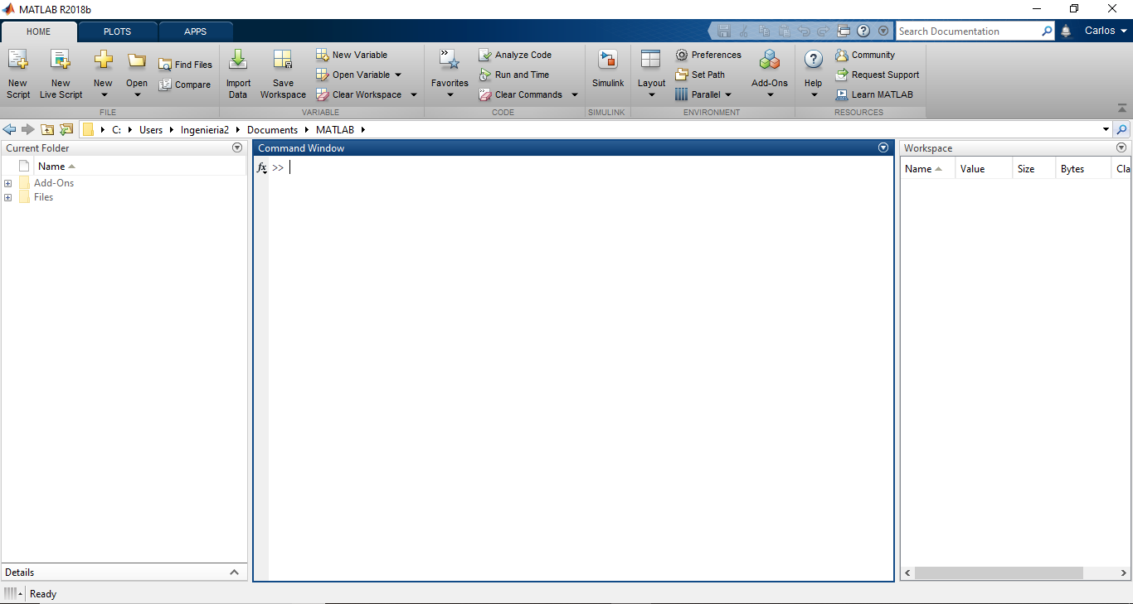This screenshot has height=604, width=1133.
Task: Create a New Variable
Action: (352, 55)
